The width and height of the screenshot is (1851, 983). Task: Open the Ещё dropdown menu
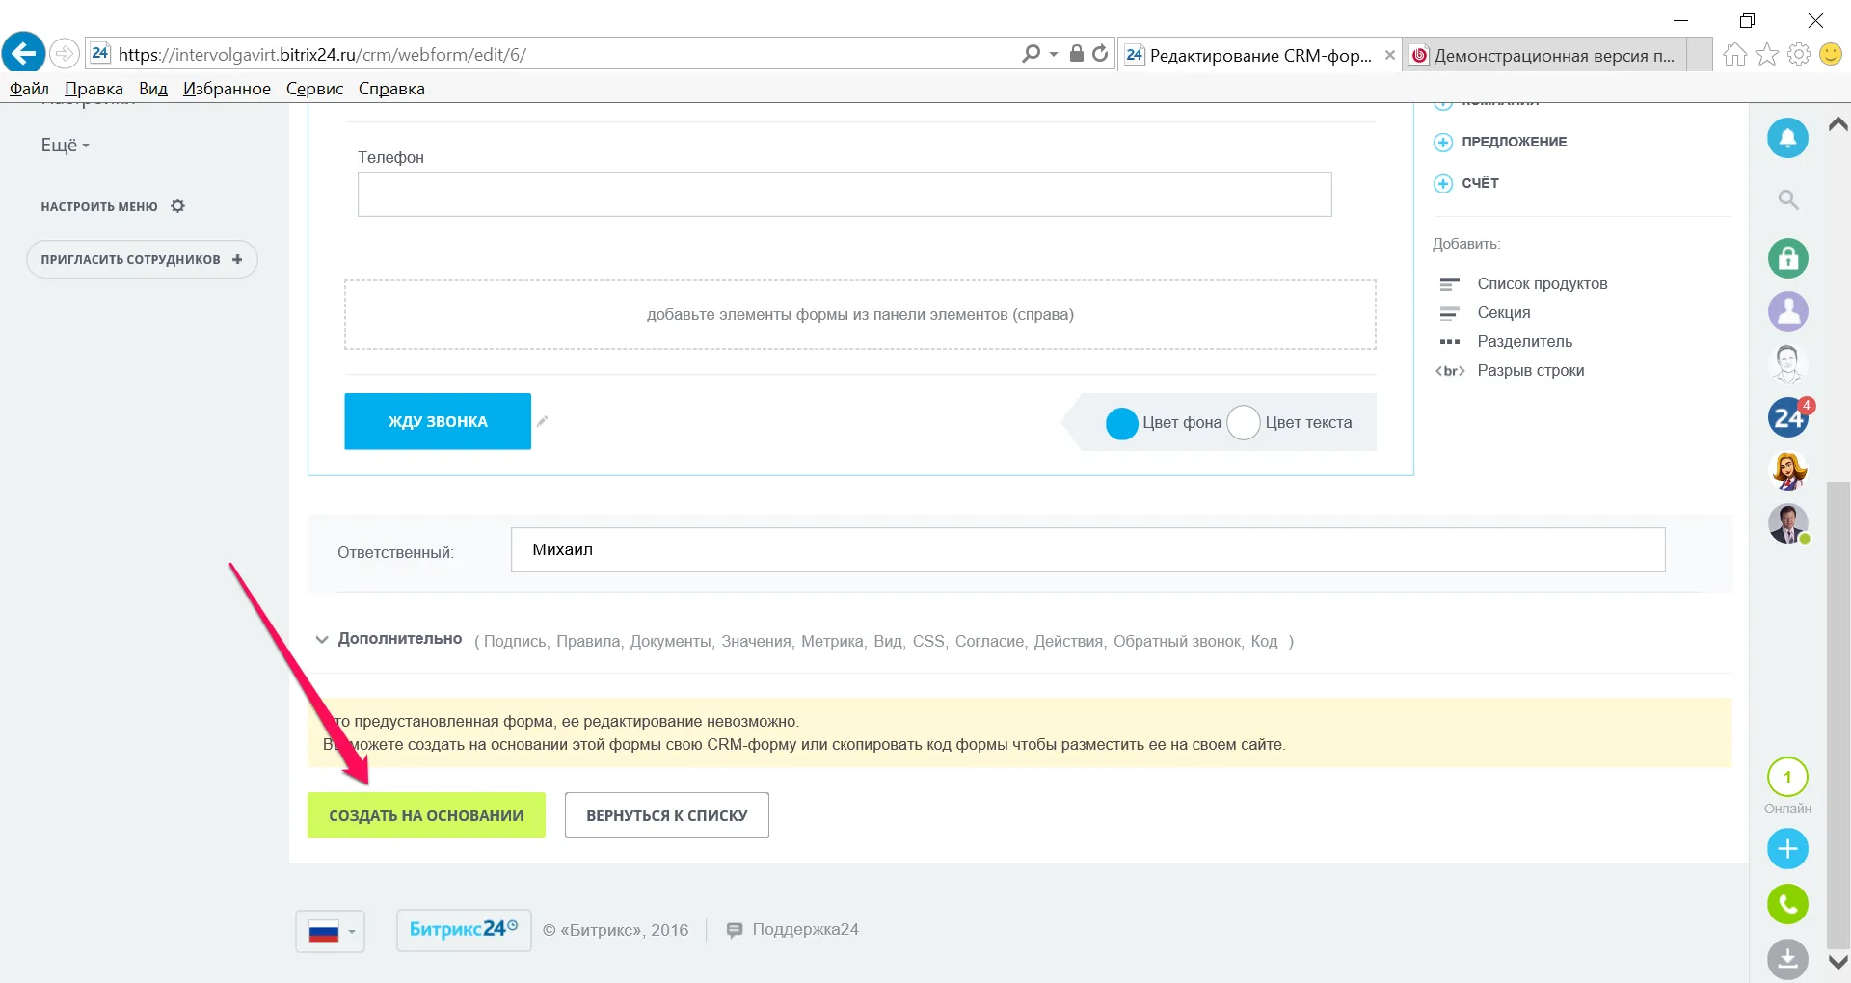[x=65, y=146]
